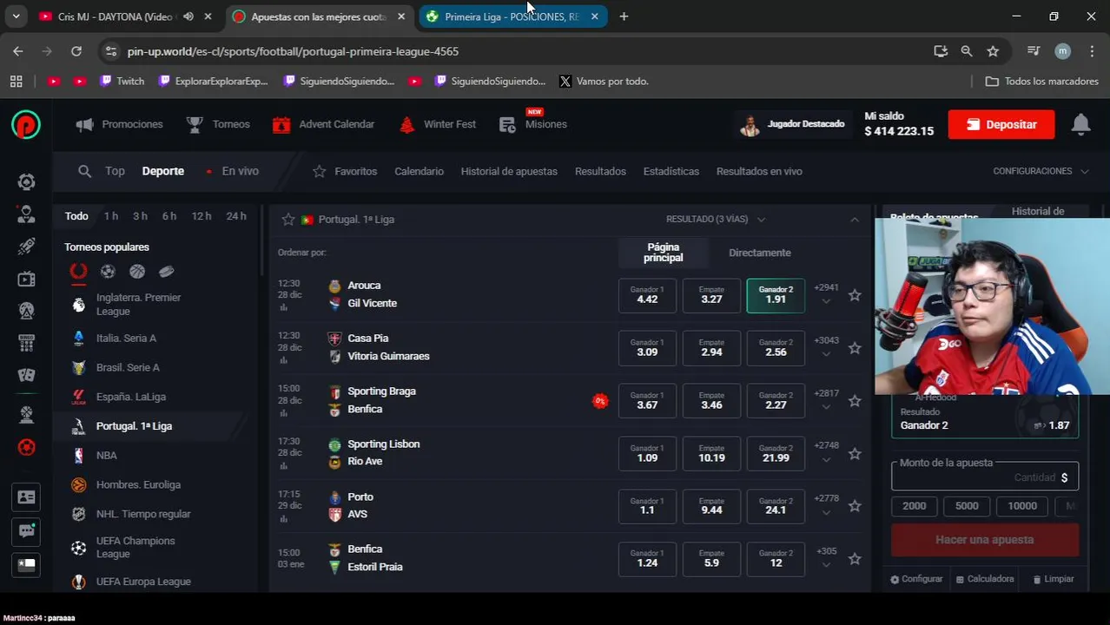Open the Chrome tab search dropdown arrow
This screenshot has height=625, width=1110.
(x=17, y=16)
